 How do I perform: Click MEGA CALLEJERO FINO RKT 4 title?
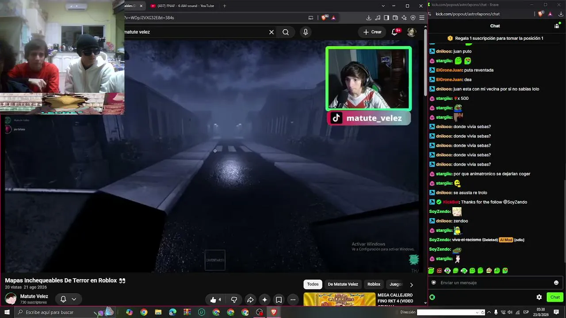395,298
